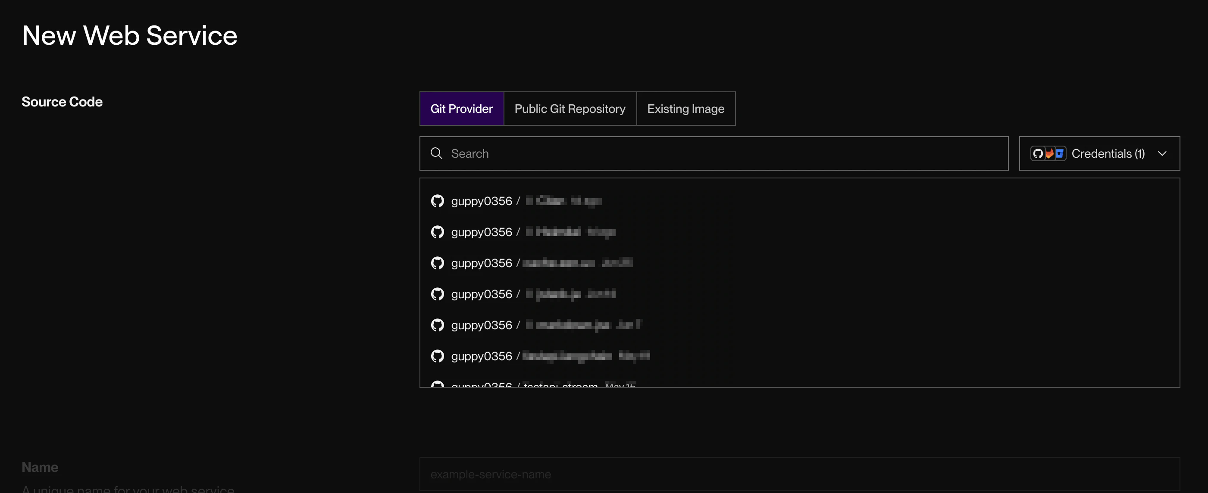The image size is (1208, 493).
Task: Click GitHub icon of second guppy0356 repository
Action: tap(437, 232)
